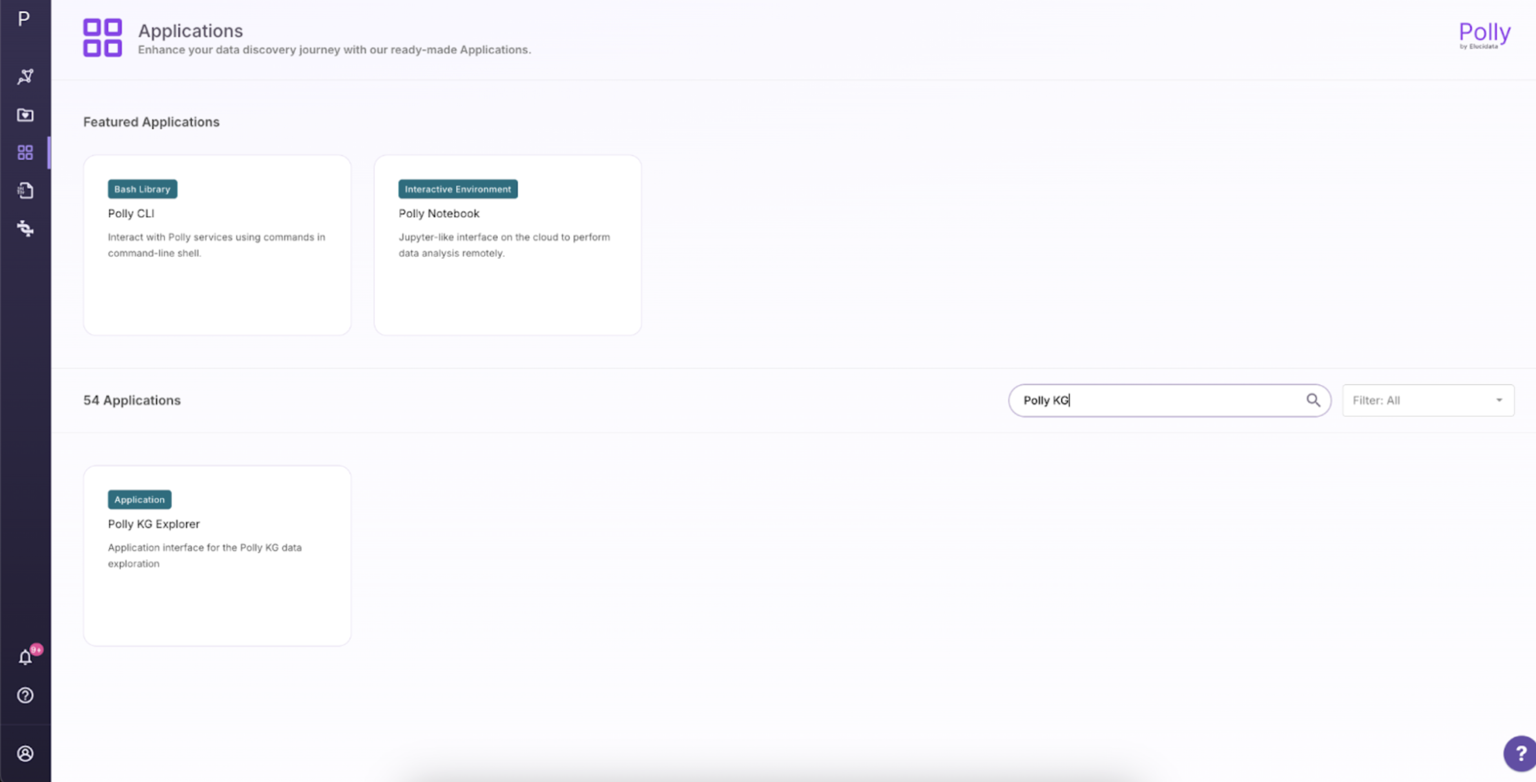The height and width of the screenshot is (782, 1536).
Task: Open the user account profile icon
Action: tap(25, 753)
